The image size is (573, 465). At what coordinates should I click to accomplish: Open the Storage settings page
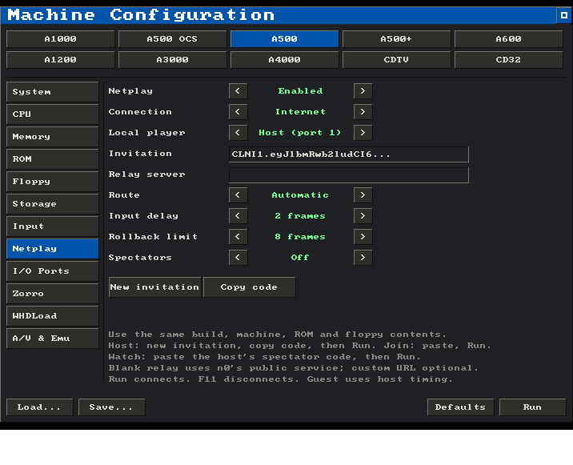pyautogui.click(x=53, y=204)
